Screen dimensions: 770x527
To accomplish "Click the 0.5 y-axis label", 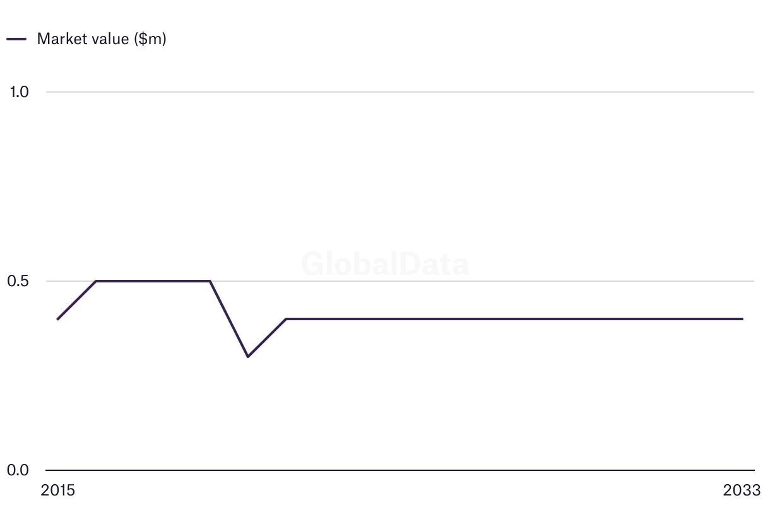I will tap(19, 281).
